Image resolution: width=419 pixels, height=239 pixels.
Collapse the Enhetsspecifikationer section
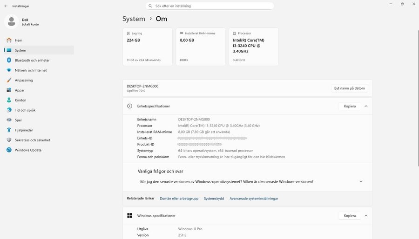tap(366, 106)
